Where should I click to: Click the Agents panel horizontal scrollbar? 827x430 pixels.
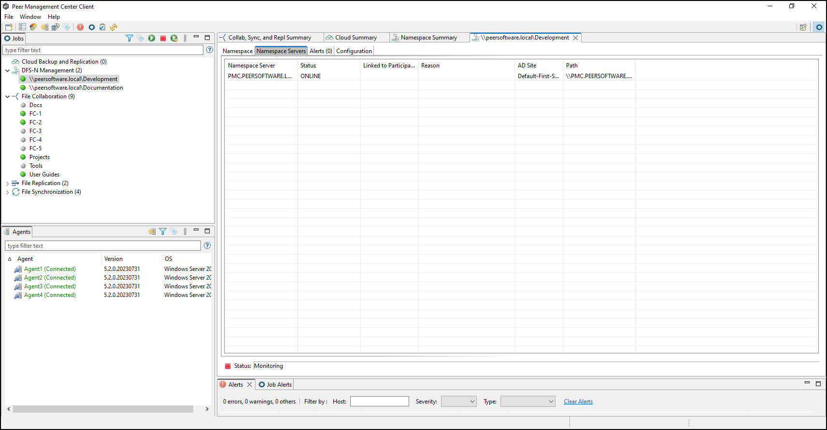103,409
